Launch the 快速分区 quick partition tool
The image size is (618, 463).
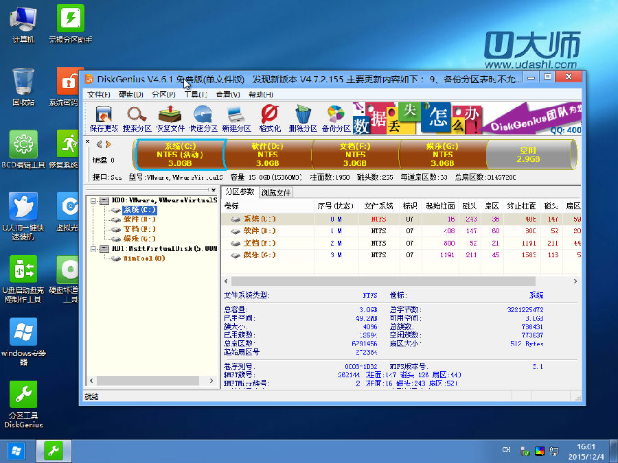(x=203, y=119)
